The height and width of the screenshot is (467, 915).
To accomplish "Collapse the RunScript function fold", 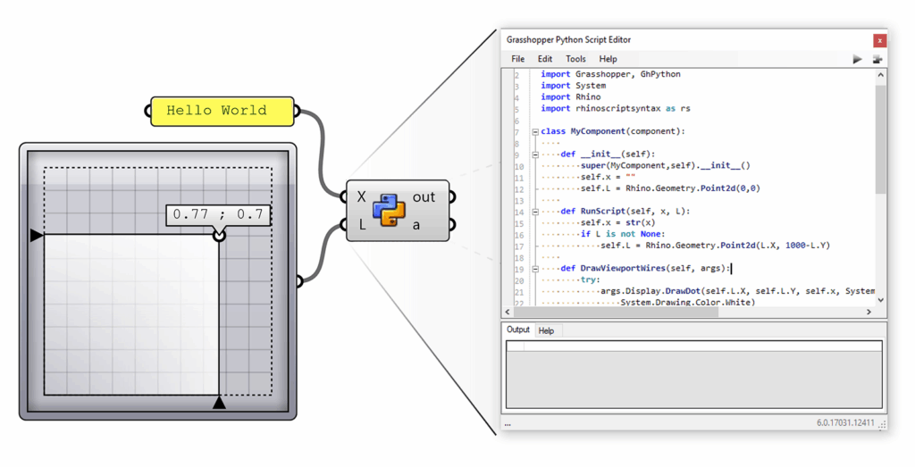I will (x=535, y=212).
